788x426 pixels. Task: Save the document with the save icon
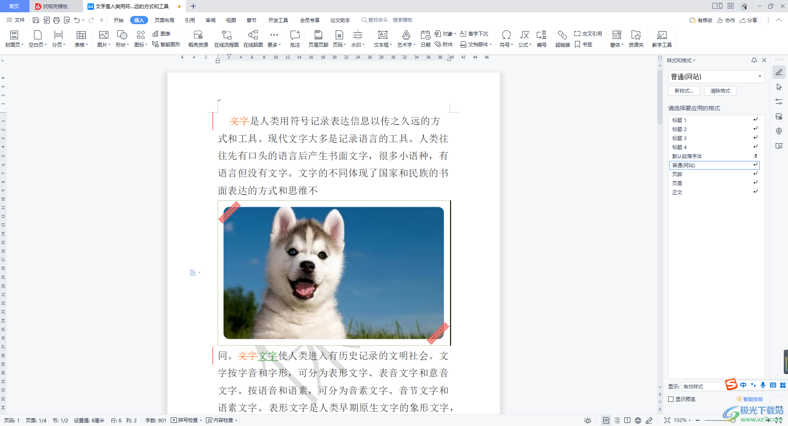[x=36, y=20]
